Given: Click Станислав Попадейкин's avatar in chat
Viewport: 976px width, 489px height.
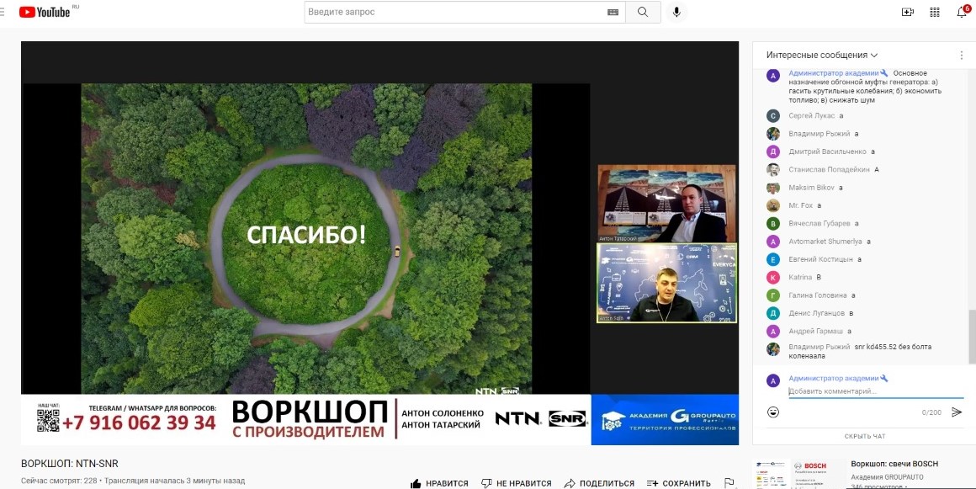Looking at the screenshot, I should (x=773, y=169).
